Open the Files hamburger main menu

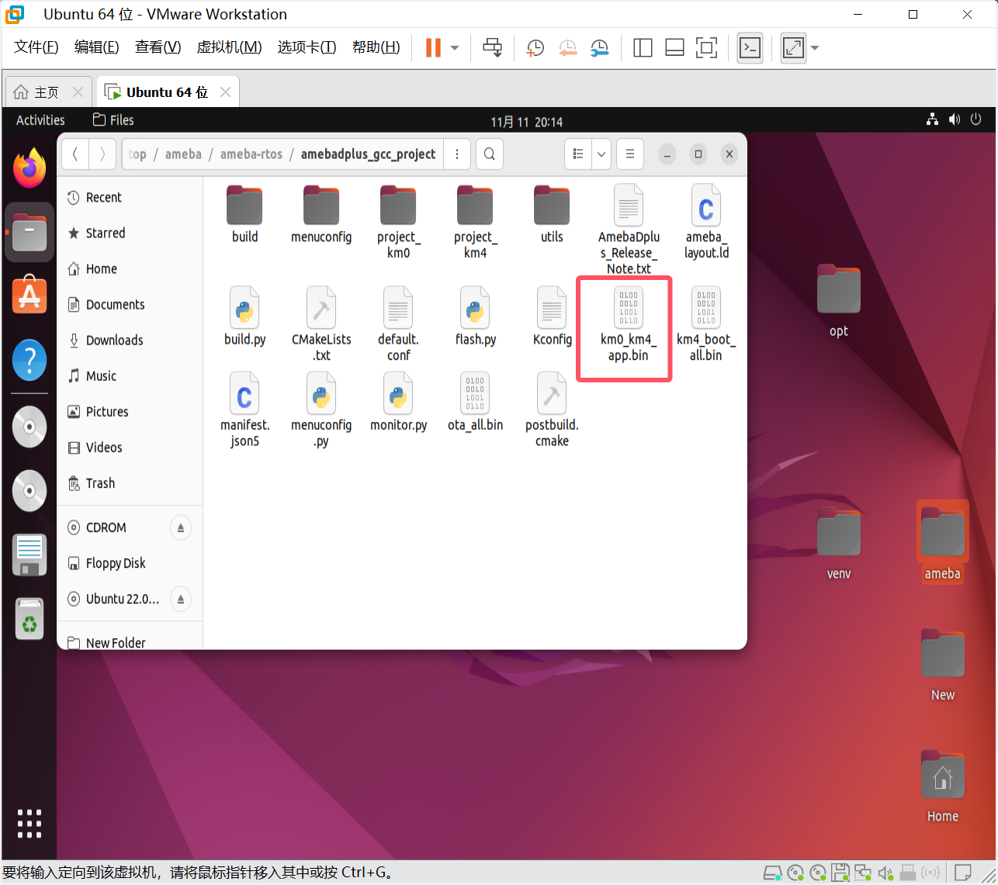(x=630, y=154)
